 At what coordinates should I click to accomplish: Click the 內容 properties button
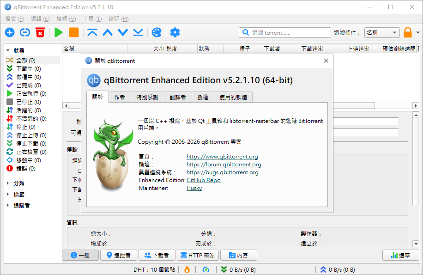[x=239, y=255]
